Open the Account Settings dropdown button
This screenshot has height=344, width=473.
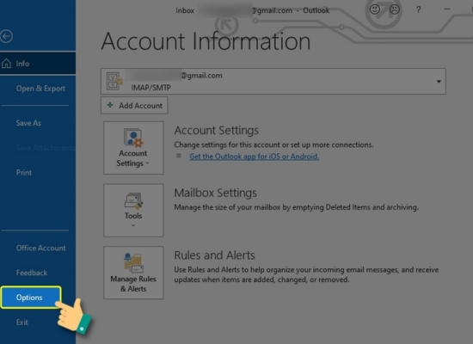tap(133, 148)
